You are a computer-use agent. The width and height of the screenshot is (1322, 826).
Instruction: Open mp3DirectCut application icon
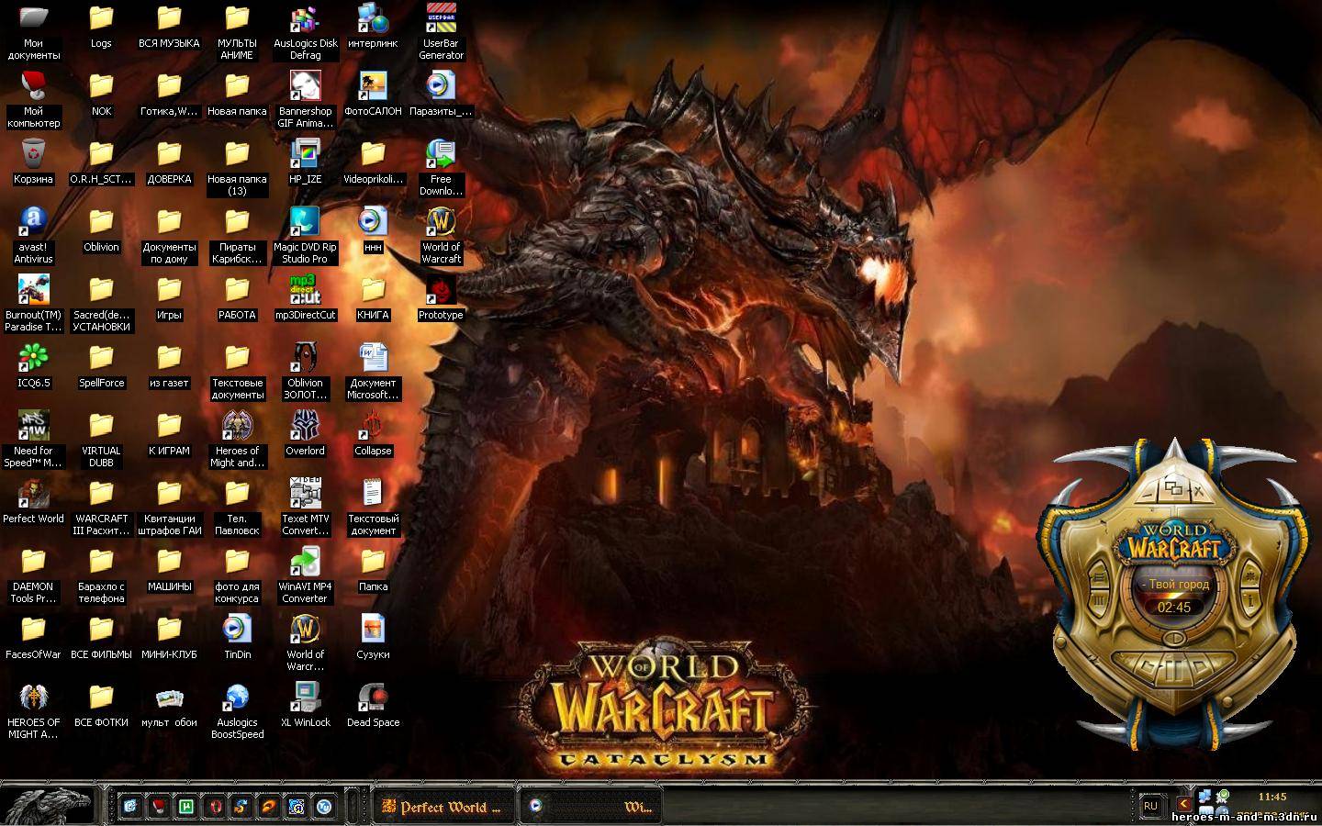pos(305,291)
